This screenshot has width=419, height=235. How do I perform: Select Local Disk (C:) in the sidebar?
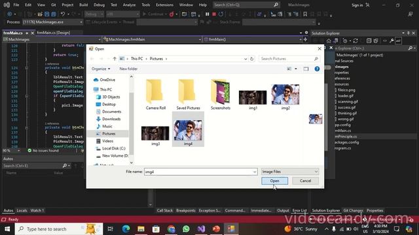coord(113,148)
